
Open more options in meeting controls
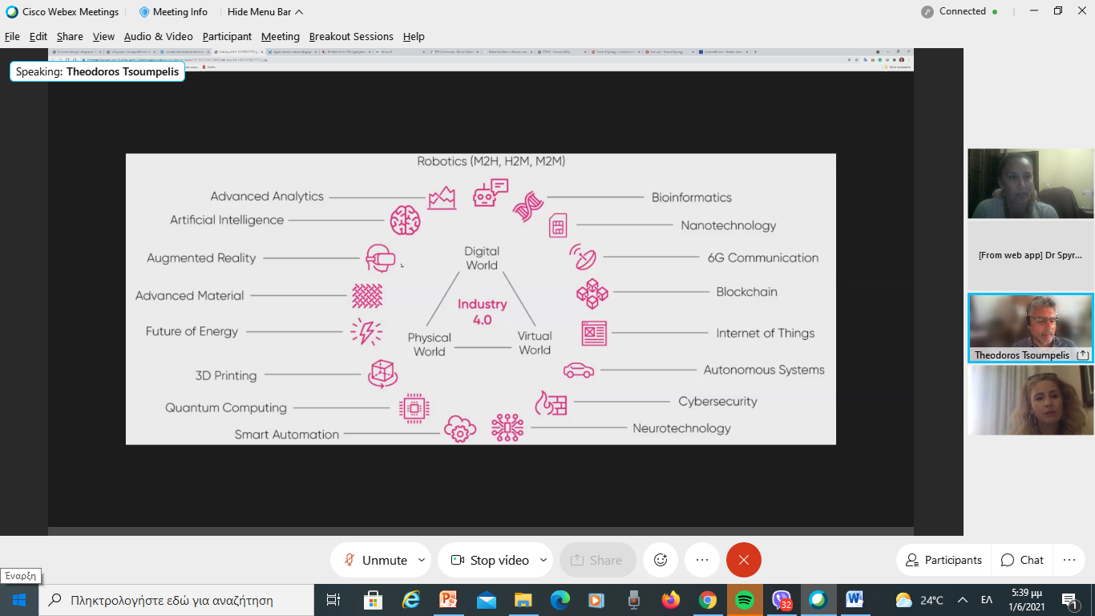click(702, 560)
